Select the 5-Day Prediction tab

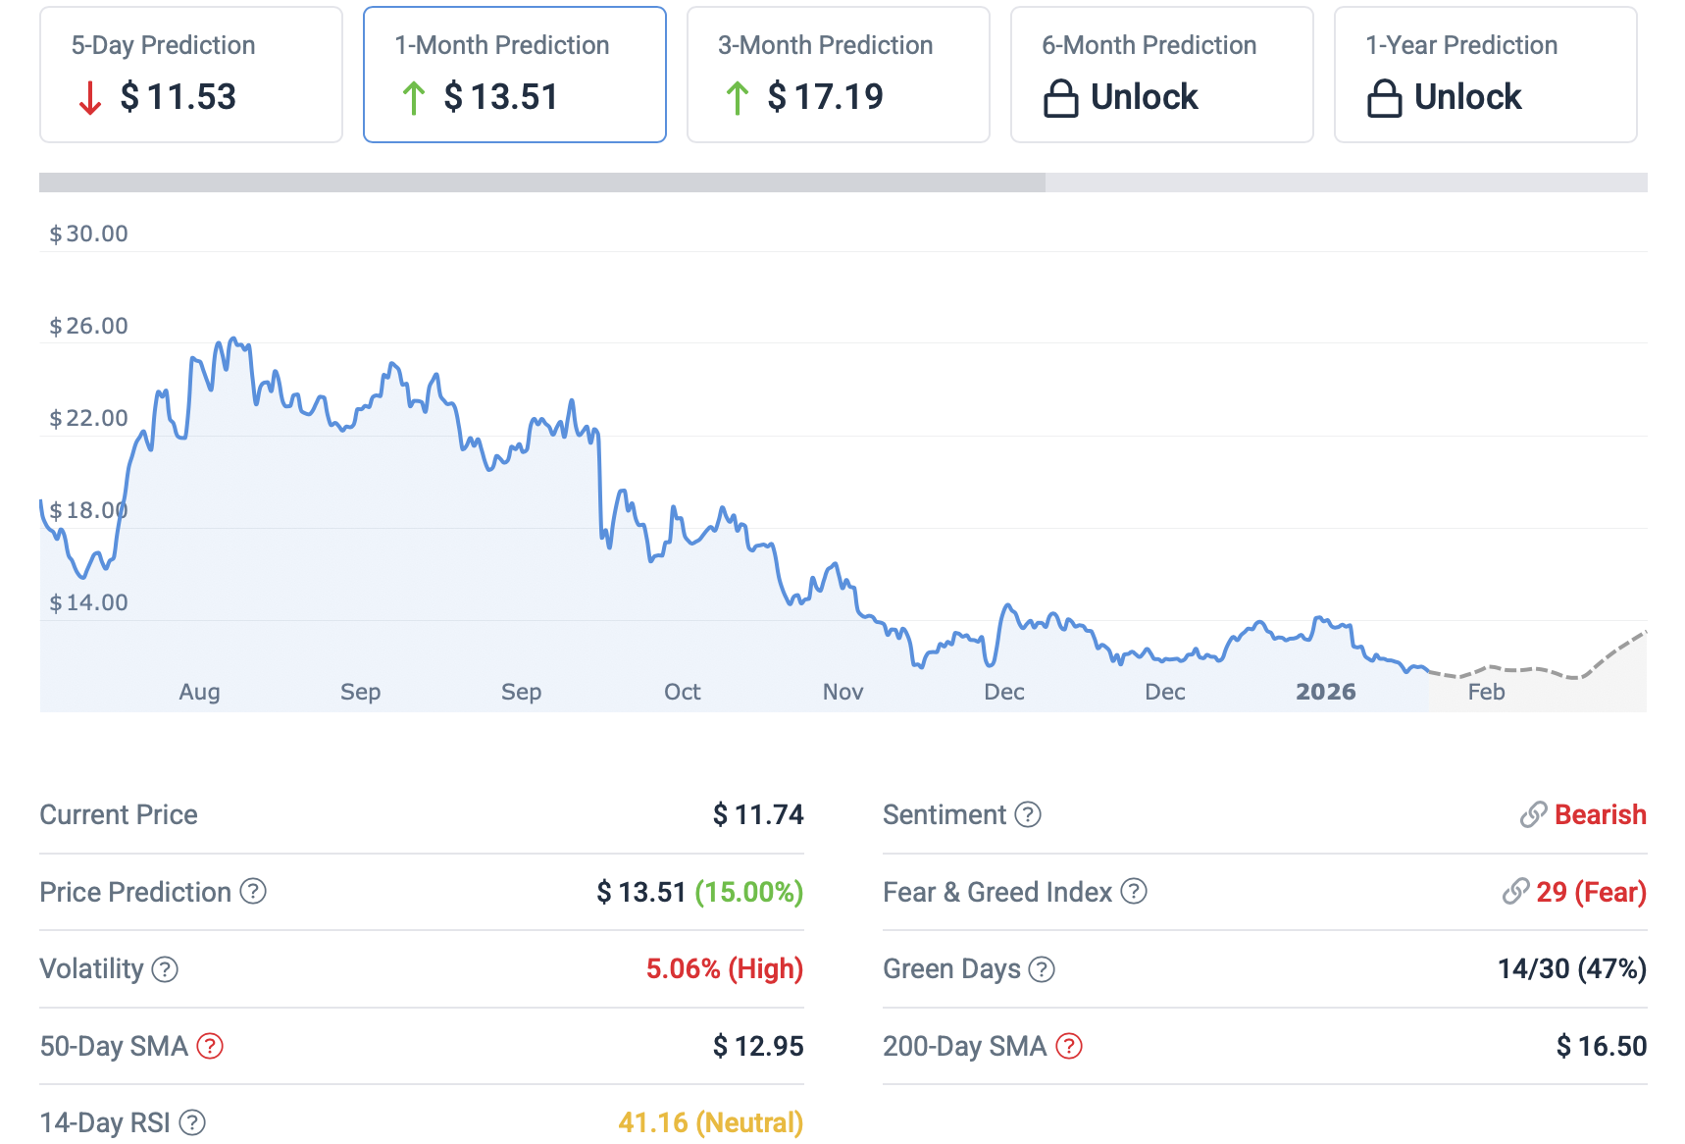coord(191,75)
